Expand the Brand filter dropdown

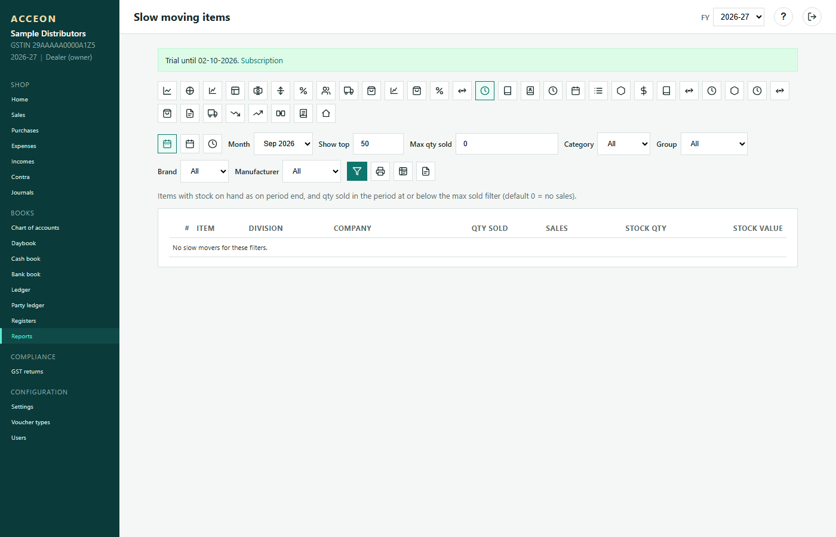click(205, 171)
